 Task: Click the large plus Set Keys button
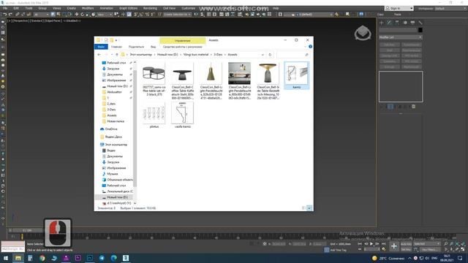[x=394, y=246]
